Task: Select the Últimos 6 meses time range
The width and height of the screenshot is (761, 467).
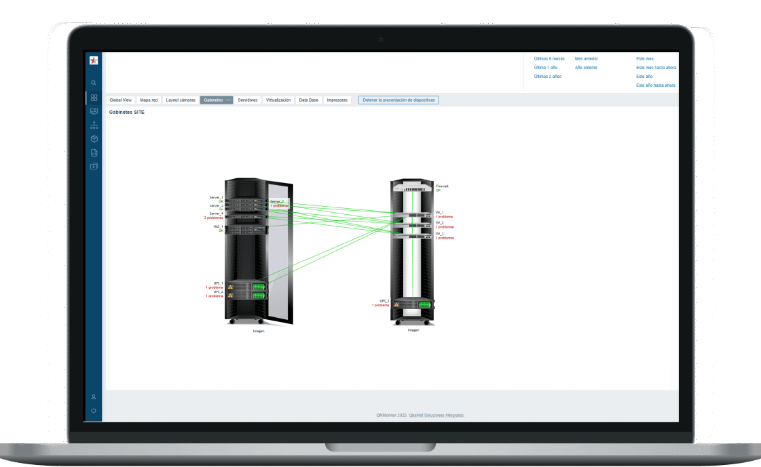Action: (x=549, y=59)
